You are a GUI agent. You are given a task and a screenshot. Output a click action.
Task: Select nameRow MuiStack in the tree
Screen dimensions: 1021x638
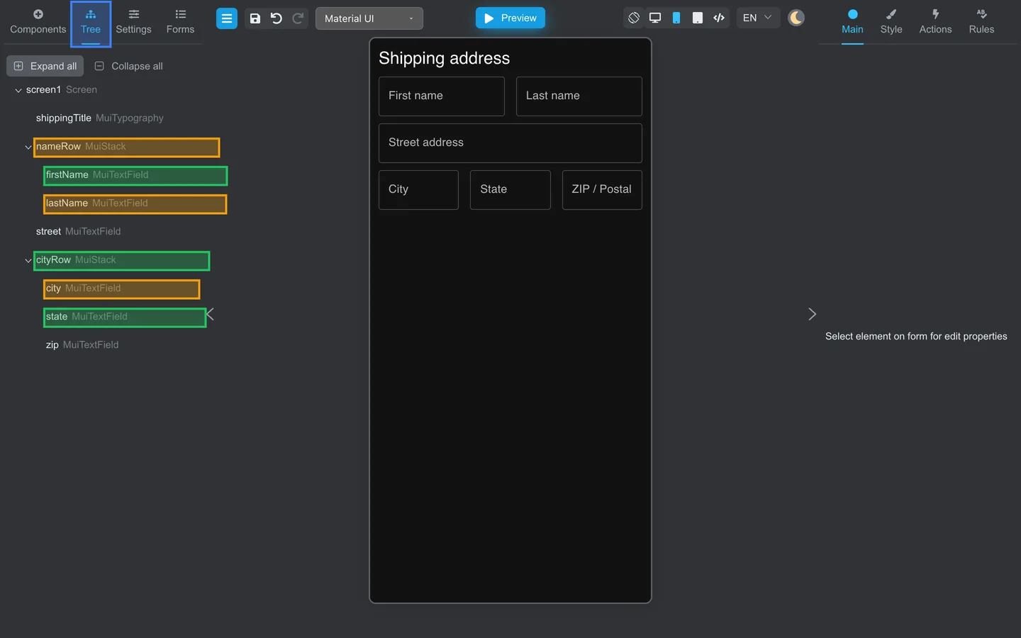(x=127, y=147)
